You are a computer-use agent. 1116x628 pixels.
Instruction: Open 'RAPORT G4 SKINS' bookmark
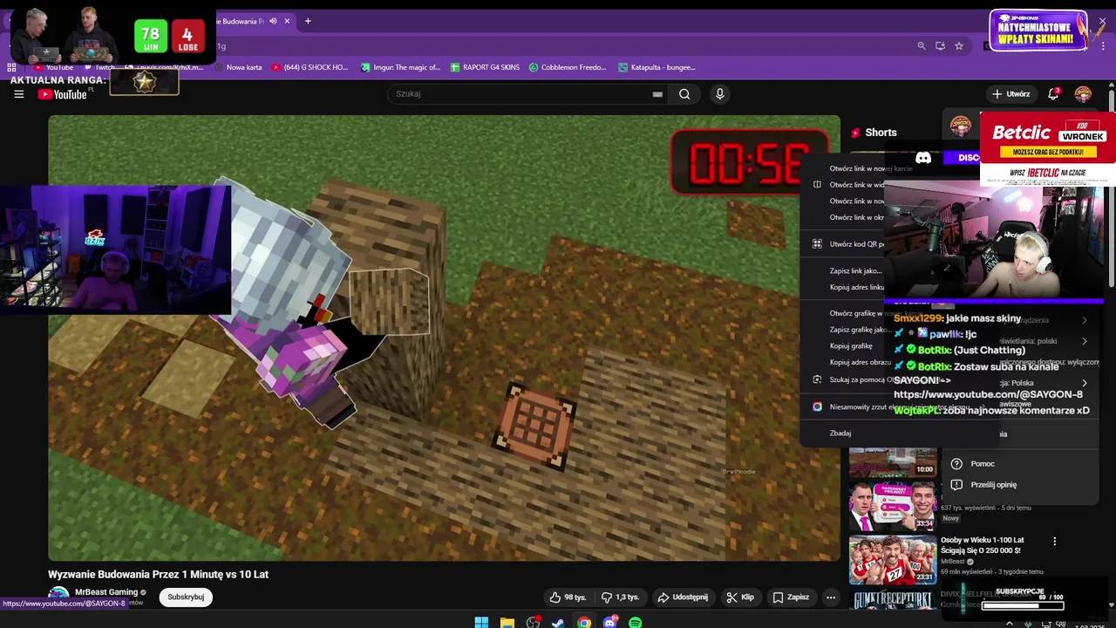point(485,67)
